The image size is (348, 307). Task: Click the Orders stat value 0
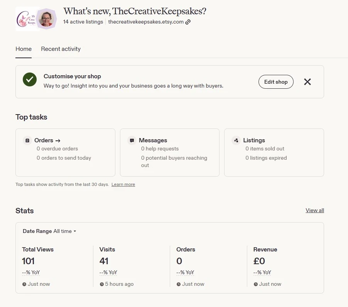(179, 261)
